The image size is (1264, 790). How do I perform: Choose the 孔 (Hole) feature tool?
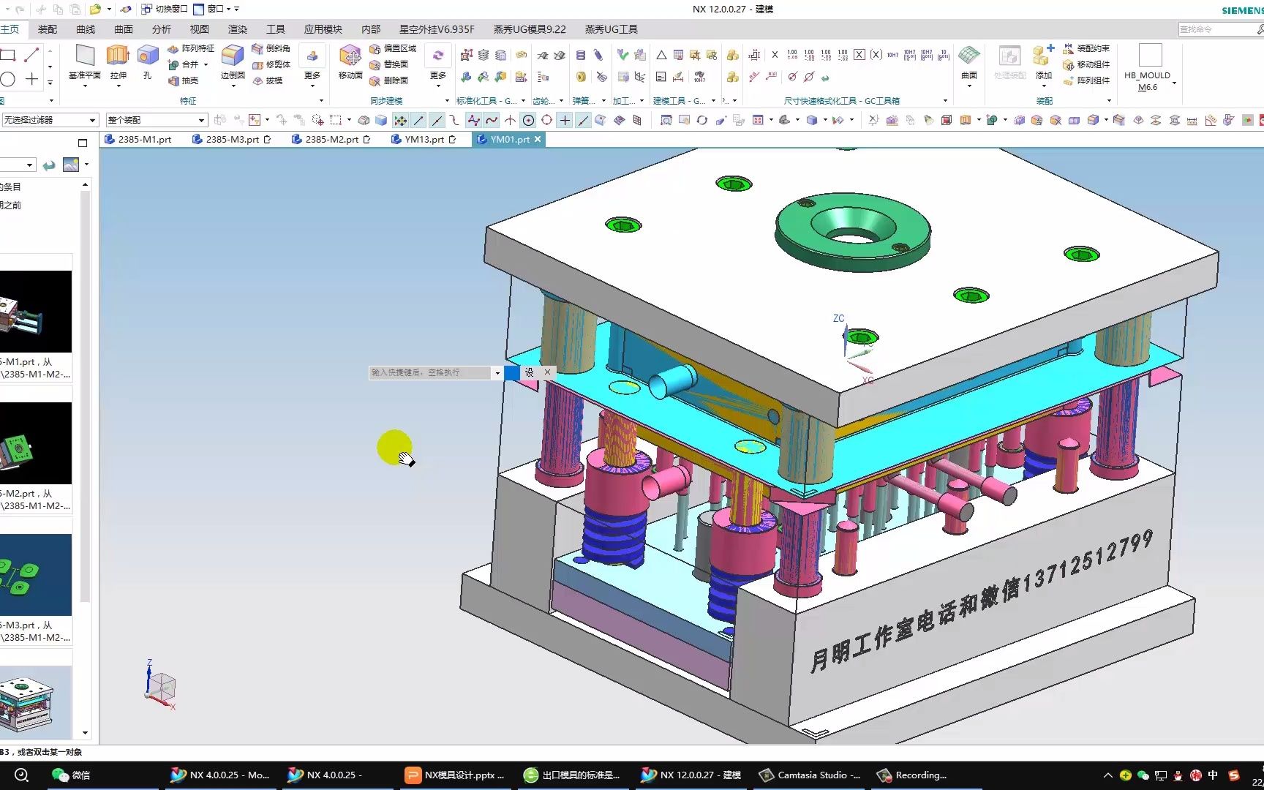148,59
